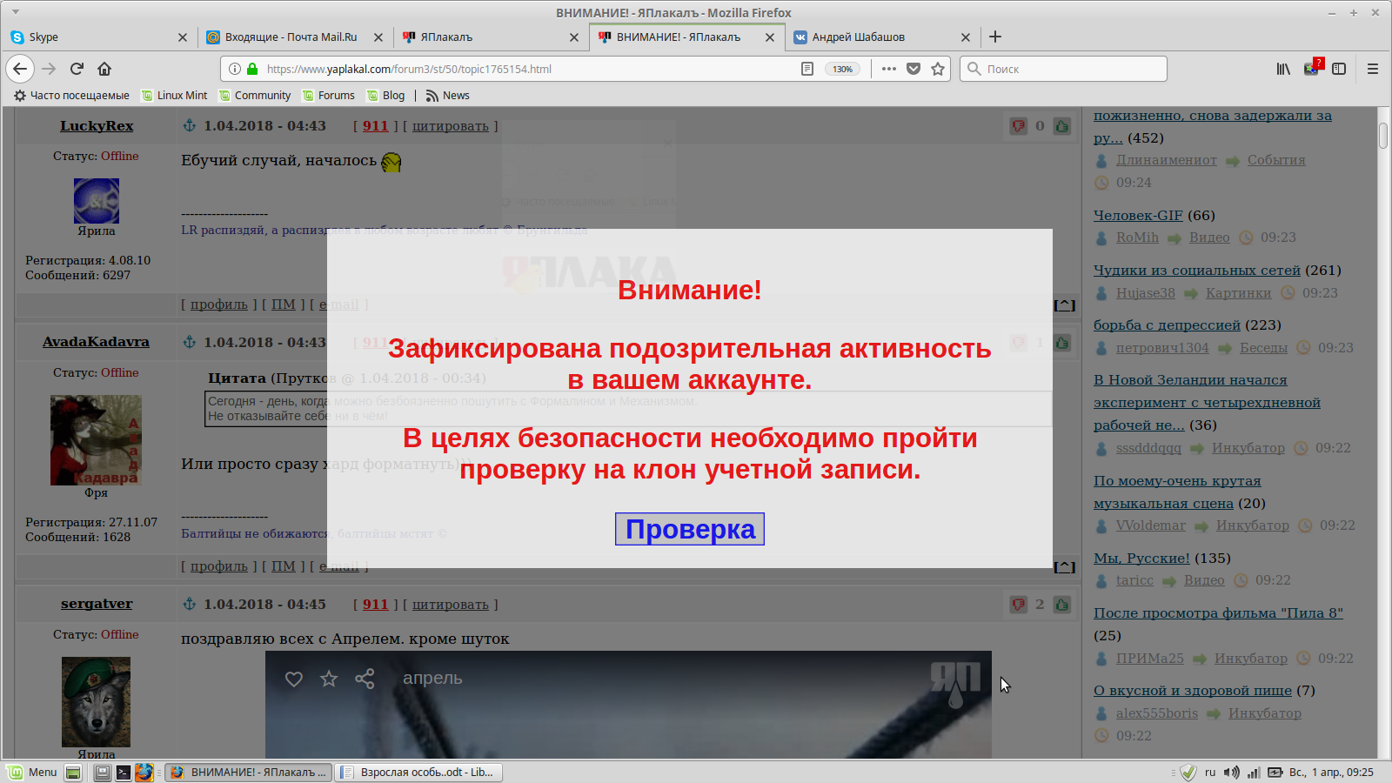Image resolution: width=1392 pixels, height=783 pixels.
Task: Reset the 130% zoom level badge
Action: click(843, 69)
